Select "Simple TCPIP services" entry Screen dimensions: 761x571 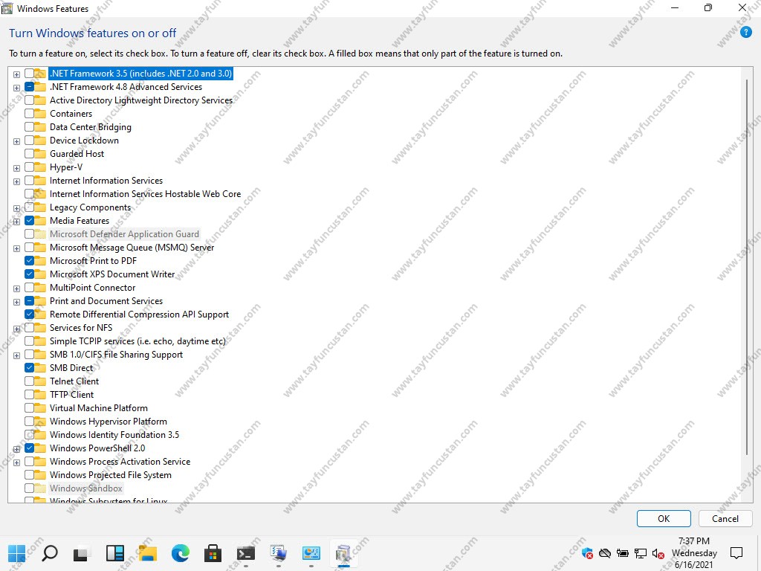(137, 341)
